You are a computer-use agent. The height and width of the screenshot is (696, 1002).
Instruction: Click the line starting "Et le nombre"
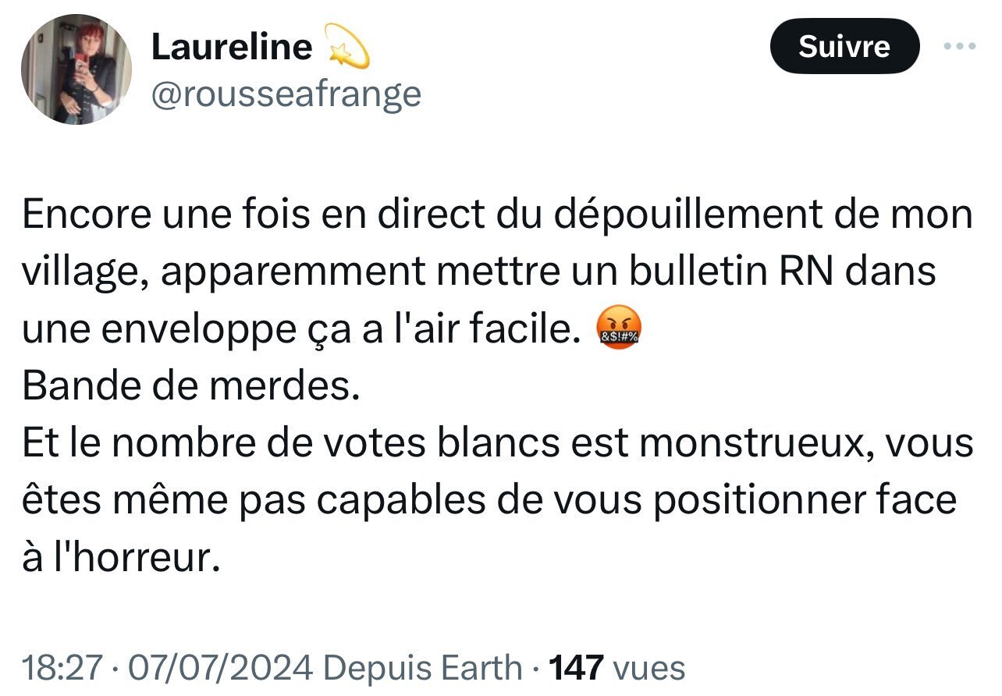coord(498,443)
